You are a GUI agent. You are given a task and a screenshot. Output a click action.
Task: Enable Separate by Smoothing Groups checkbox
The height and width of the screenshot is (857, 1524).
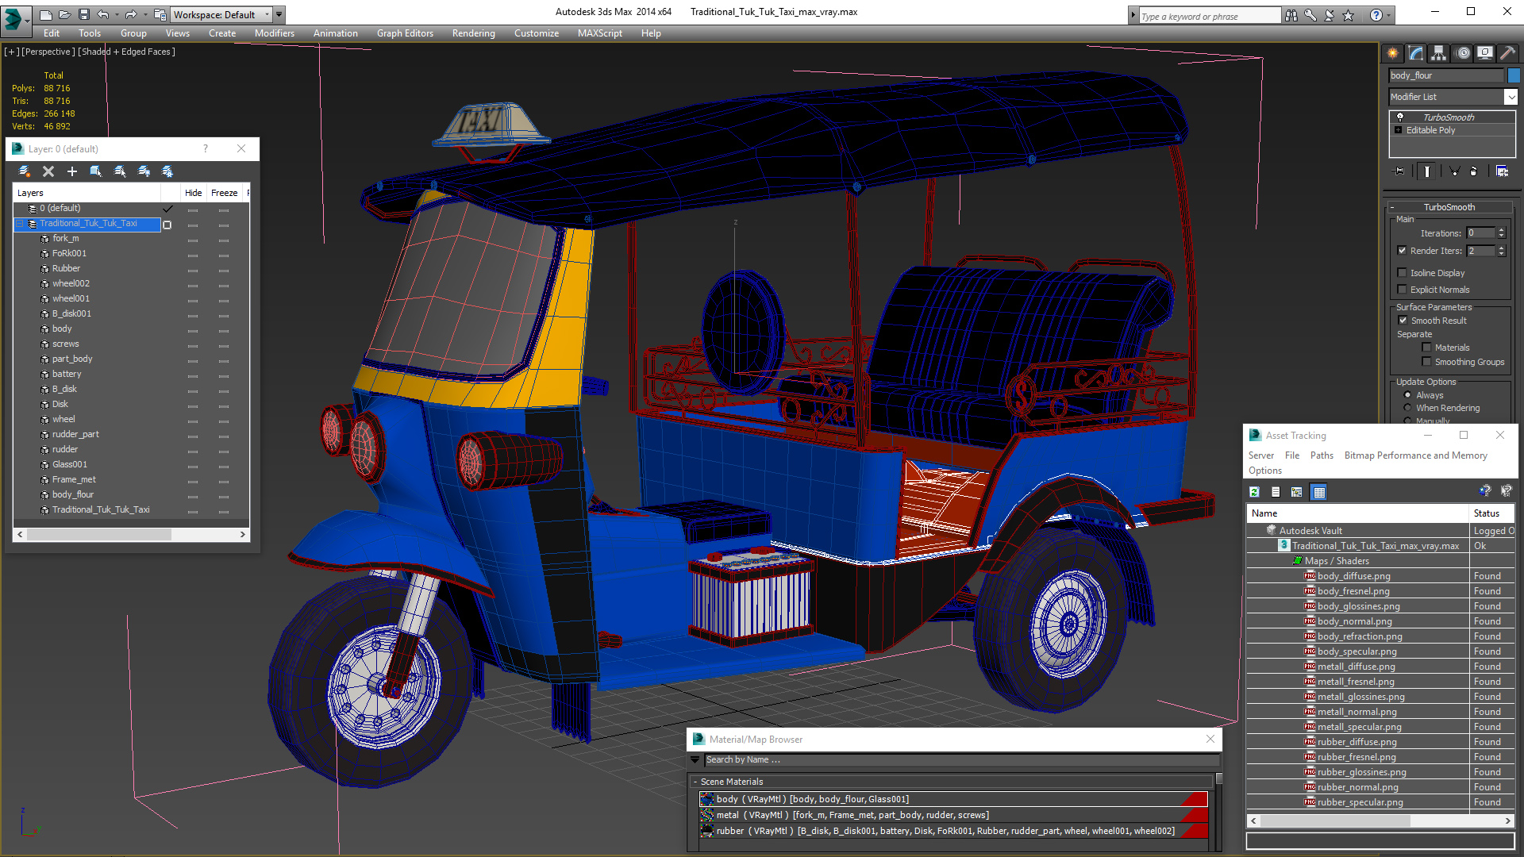1426,362
